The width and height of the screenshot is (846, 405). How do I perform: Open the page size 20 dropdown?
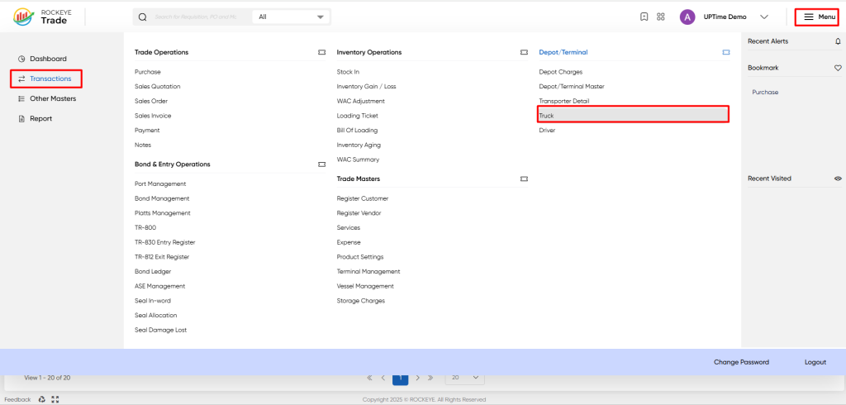(465, 378)
